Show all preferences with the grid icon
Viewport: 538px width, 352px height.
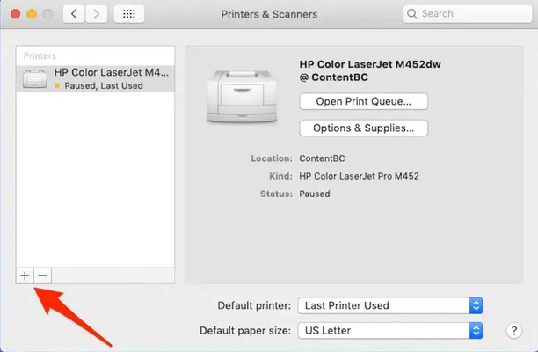[x=130, y=14]
